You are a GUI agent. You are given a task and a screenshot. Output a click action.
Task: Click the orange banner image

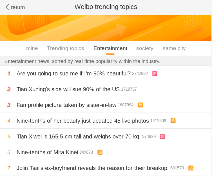(x=106, y=28)
